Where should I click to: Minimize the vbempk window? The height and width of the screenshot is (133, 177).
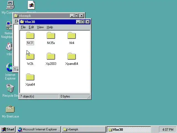click(x=72, y=16)
